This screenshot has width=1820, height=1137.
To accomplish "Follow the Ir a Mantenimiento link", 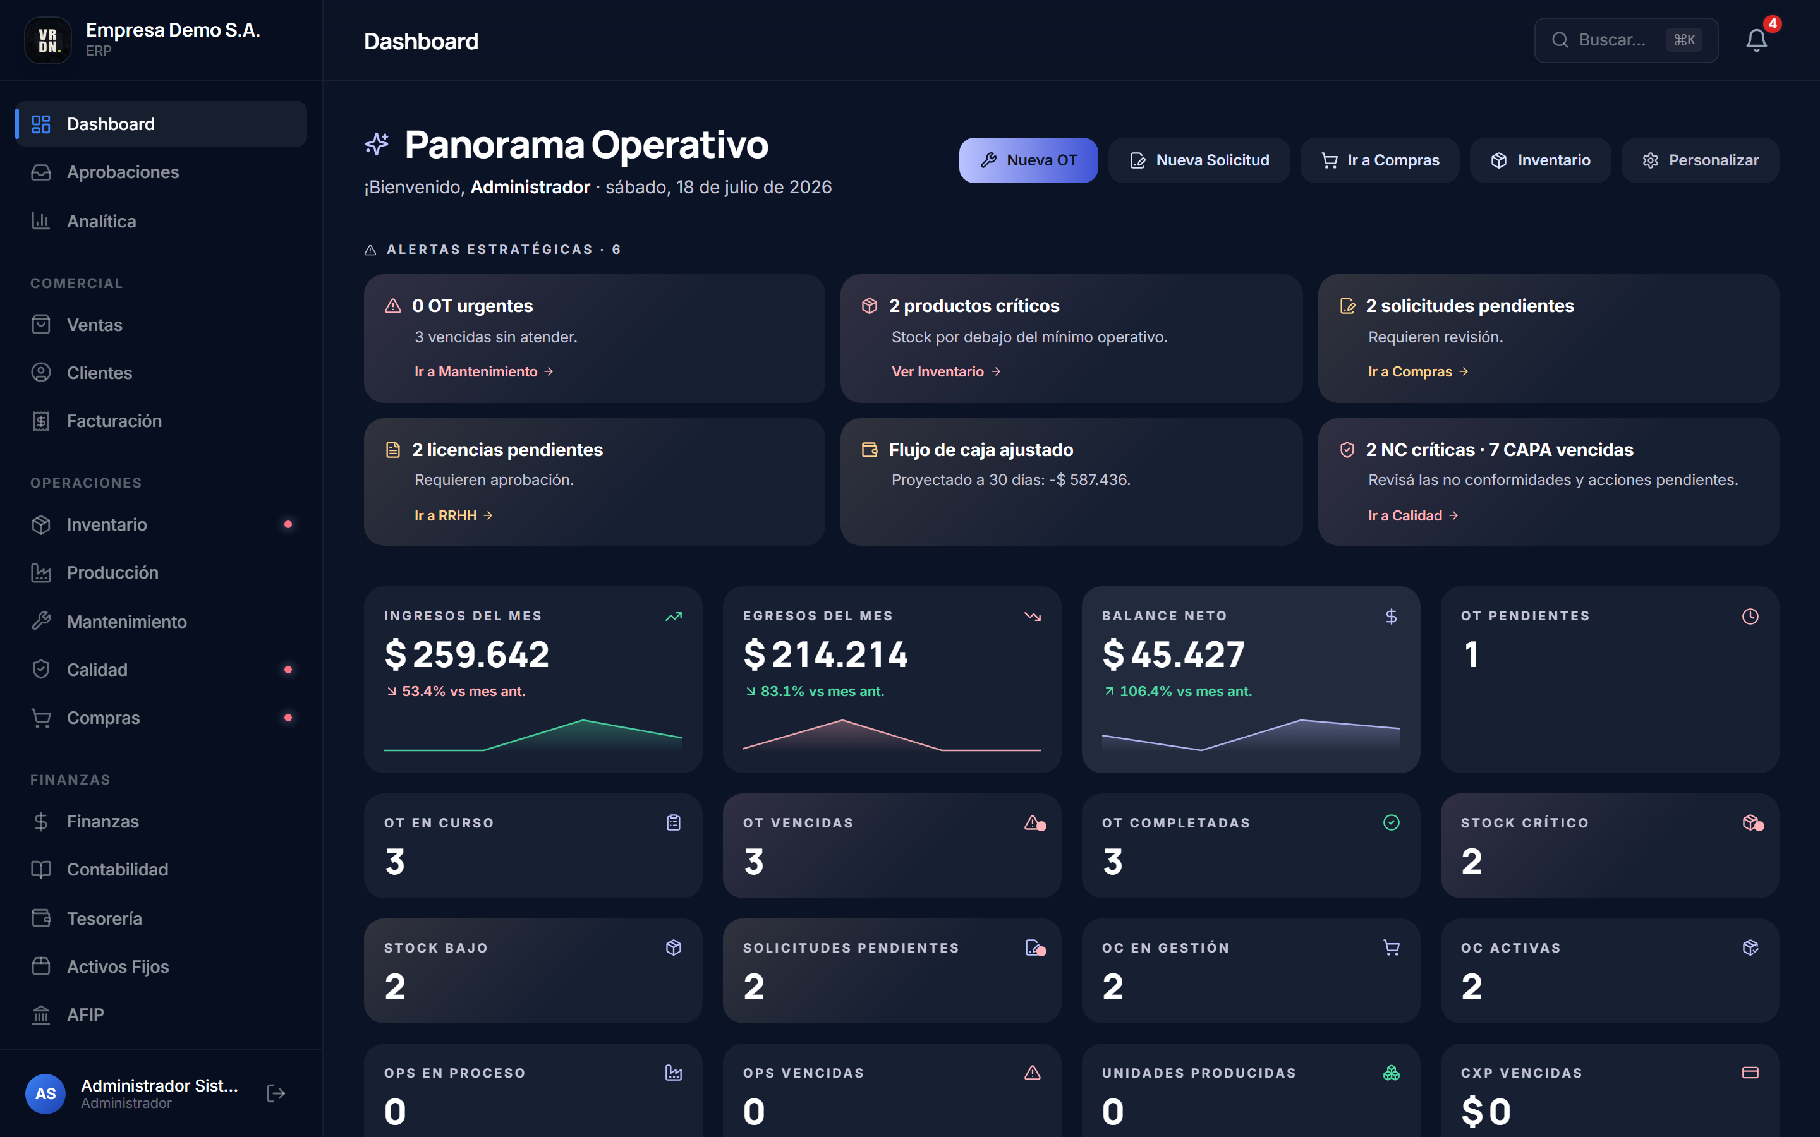I will point(484,371).
